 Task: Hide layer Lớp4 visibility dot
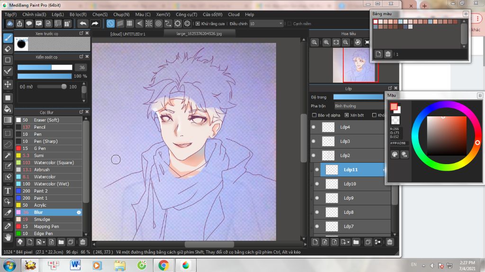tap(314, 127)
